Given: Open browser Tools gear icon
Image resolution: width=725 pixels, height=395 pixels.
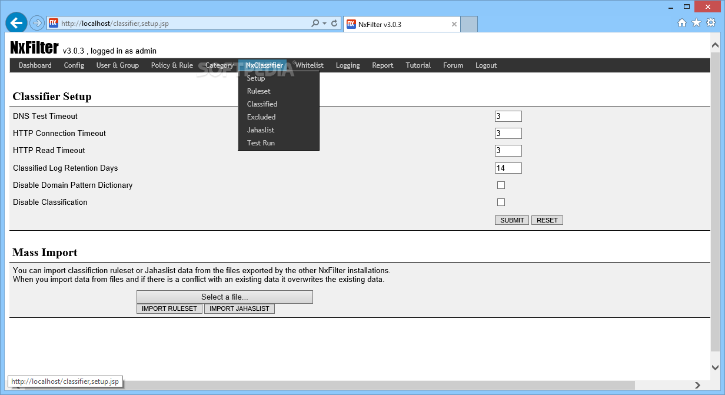Looking at the screenshot, I should point(711,23).
